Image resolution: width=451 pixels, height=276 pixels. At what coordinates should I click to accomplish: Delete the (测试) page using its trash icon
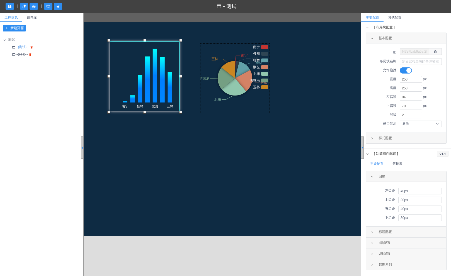pos(31,47)
